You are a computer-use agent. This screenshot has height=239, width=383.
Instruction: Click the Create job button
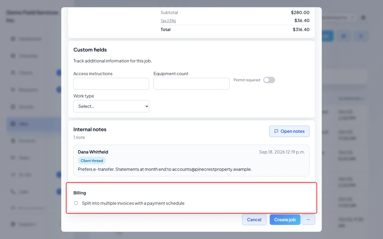tap(285, 220)
